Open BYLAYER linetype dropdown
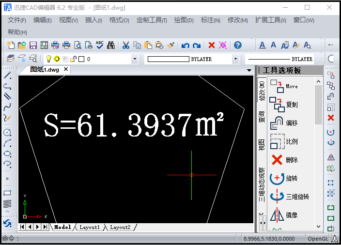 280,59
